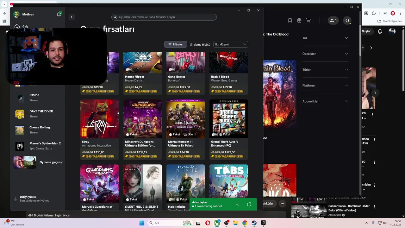Open the Epic Games wishlist bookmark icon
The image size is (405, 228).
click(x=290, y=21)
